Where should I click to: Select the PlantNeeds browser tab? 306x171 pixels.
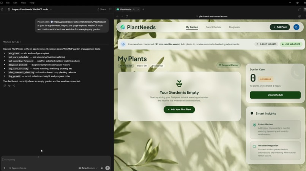click(127, 9)
